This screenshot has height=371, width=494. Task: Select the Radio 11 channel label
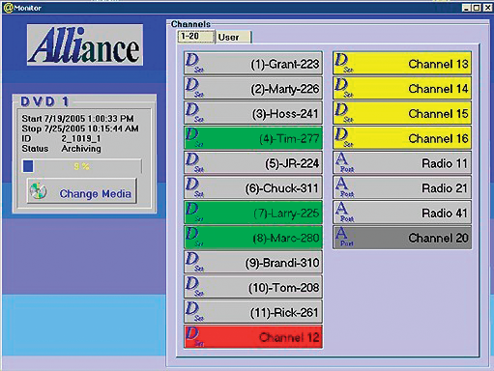(445, 163)
